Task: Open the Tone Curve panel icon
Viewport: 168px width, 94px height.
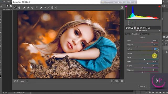Action: 129,28
